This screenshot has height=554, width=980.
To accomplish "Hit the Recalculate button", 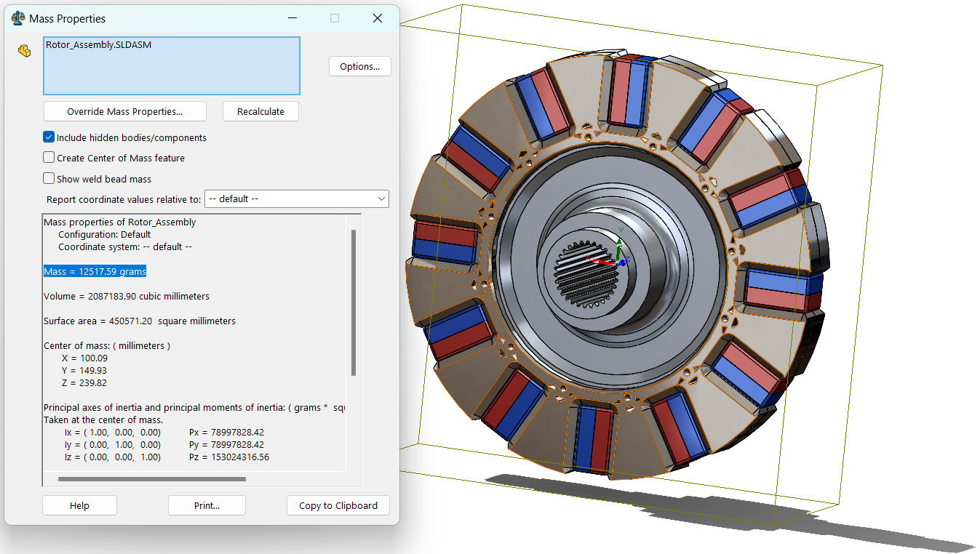I will click(260, 112).
